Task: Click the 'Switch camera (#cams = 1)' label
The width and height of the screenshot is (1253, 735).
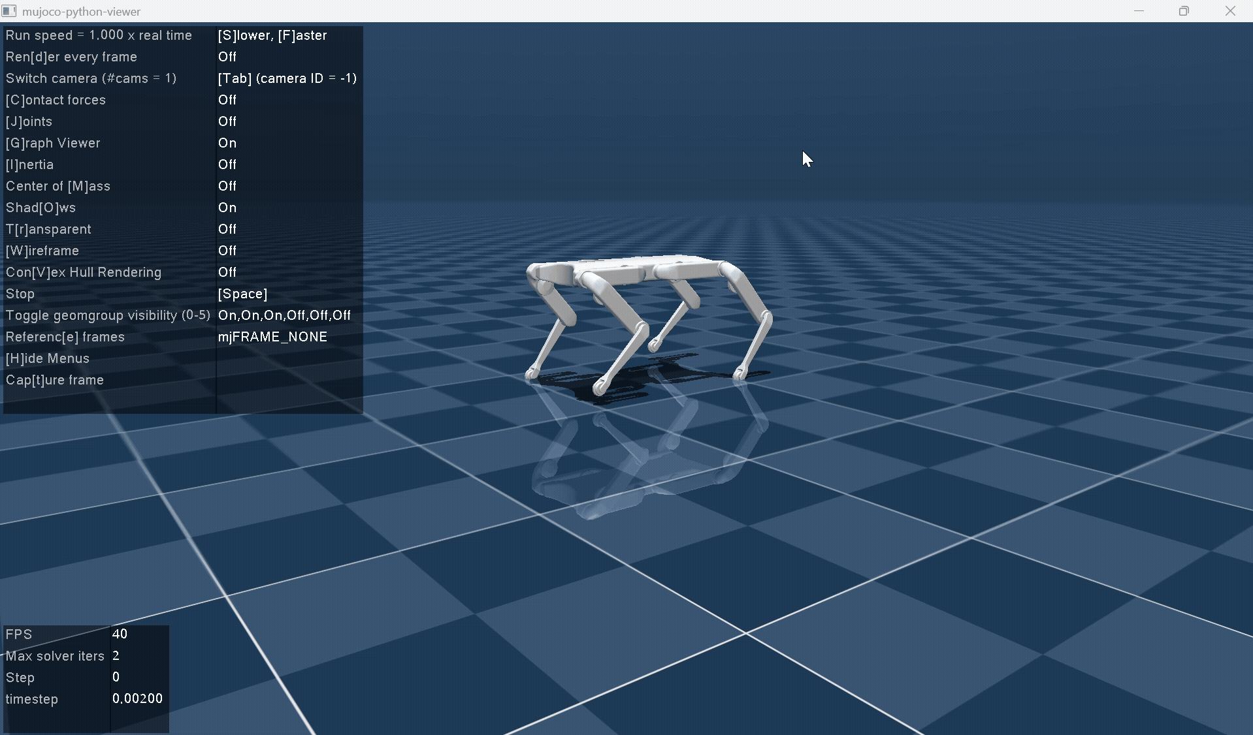Action: (91, 78)
